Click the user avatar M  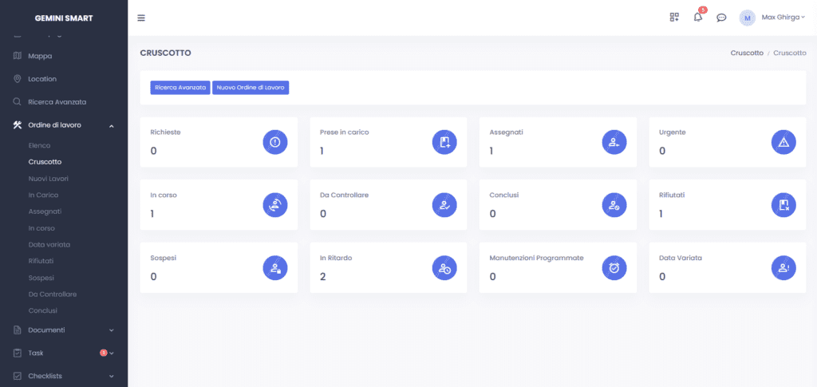(747, 18)
